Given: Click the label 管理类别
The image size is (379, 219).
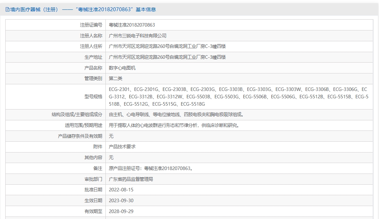Looking at the screenshot, I should tap(93, 78).
